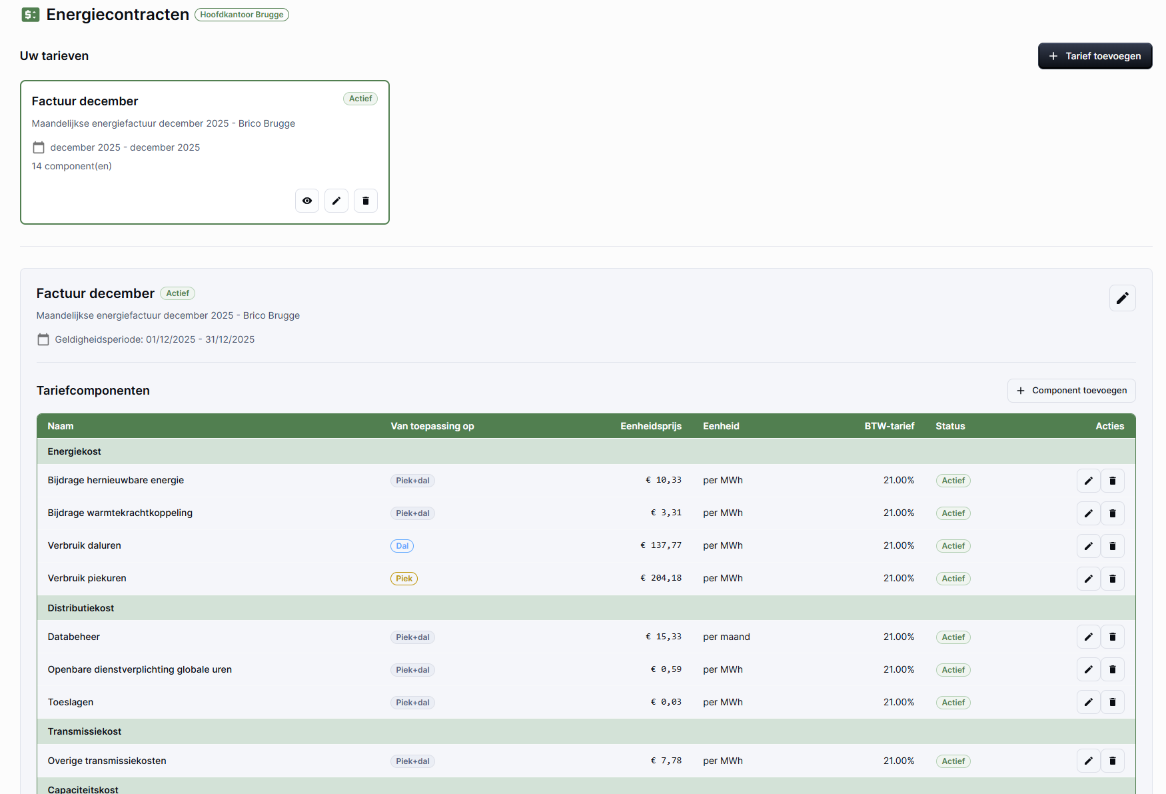Click the Actief status badge for Databeheer

coord(953,637)
